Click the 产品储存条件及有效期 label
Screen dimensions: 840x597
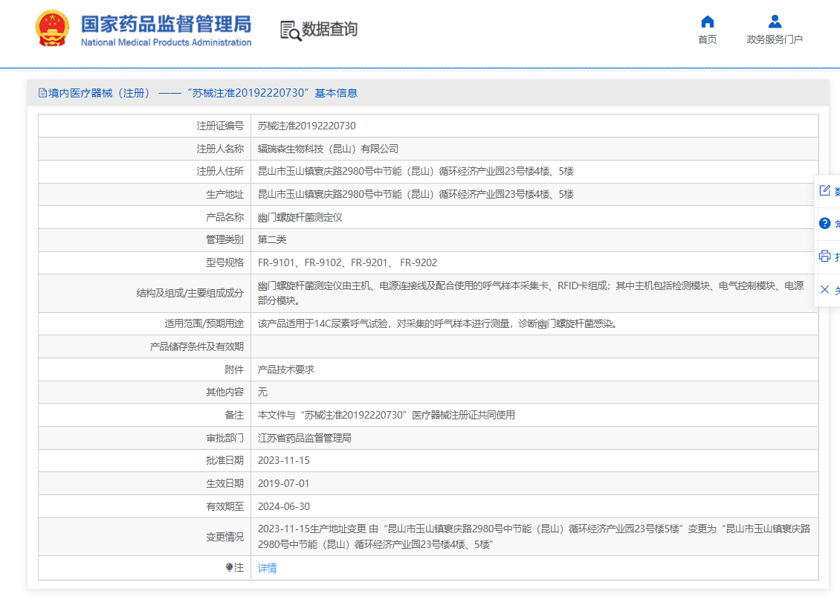point(196,346)
